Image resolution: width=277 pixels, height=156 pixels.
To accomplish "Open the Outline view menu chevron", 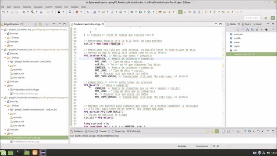I will pos(273,29).
